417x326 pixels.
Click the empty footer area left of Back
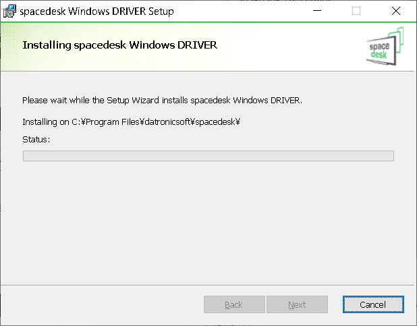coord(101,304)
